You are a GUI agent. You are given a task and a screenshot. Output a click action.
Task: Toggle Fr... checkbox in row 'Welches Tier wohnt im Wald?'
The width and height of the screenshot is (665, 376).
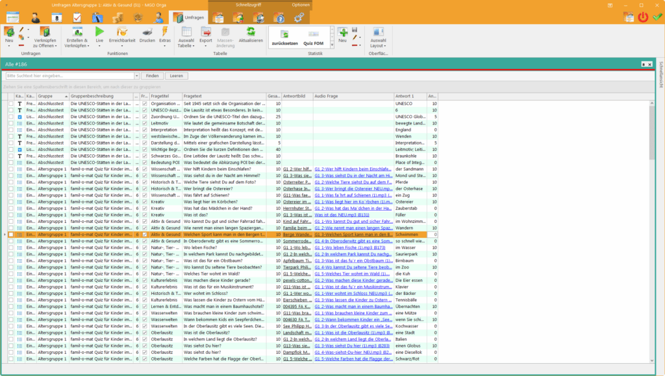tap(145, 274)
